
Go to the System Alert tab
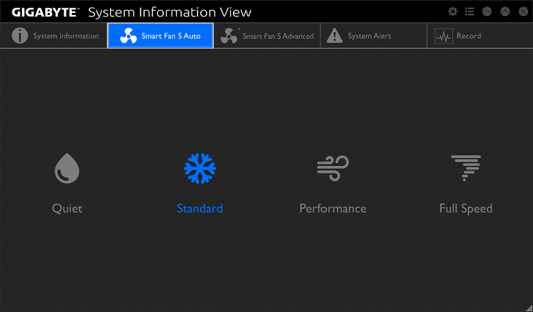[368, 36]
